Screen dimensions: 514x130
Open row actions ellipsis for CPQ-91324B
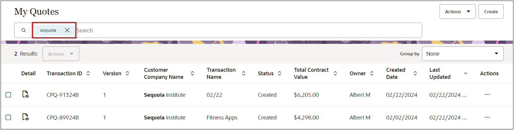pyautogui.click(x=487, y=94)
